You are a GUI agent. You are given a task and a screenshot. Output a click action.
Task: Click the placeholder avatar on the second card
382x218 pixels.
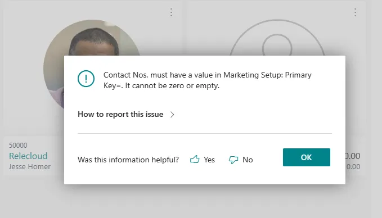coord(277,38)
